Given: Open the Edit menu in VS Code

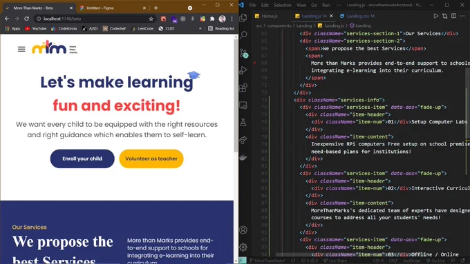Looking at the screenshot, I should [265, 5].
